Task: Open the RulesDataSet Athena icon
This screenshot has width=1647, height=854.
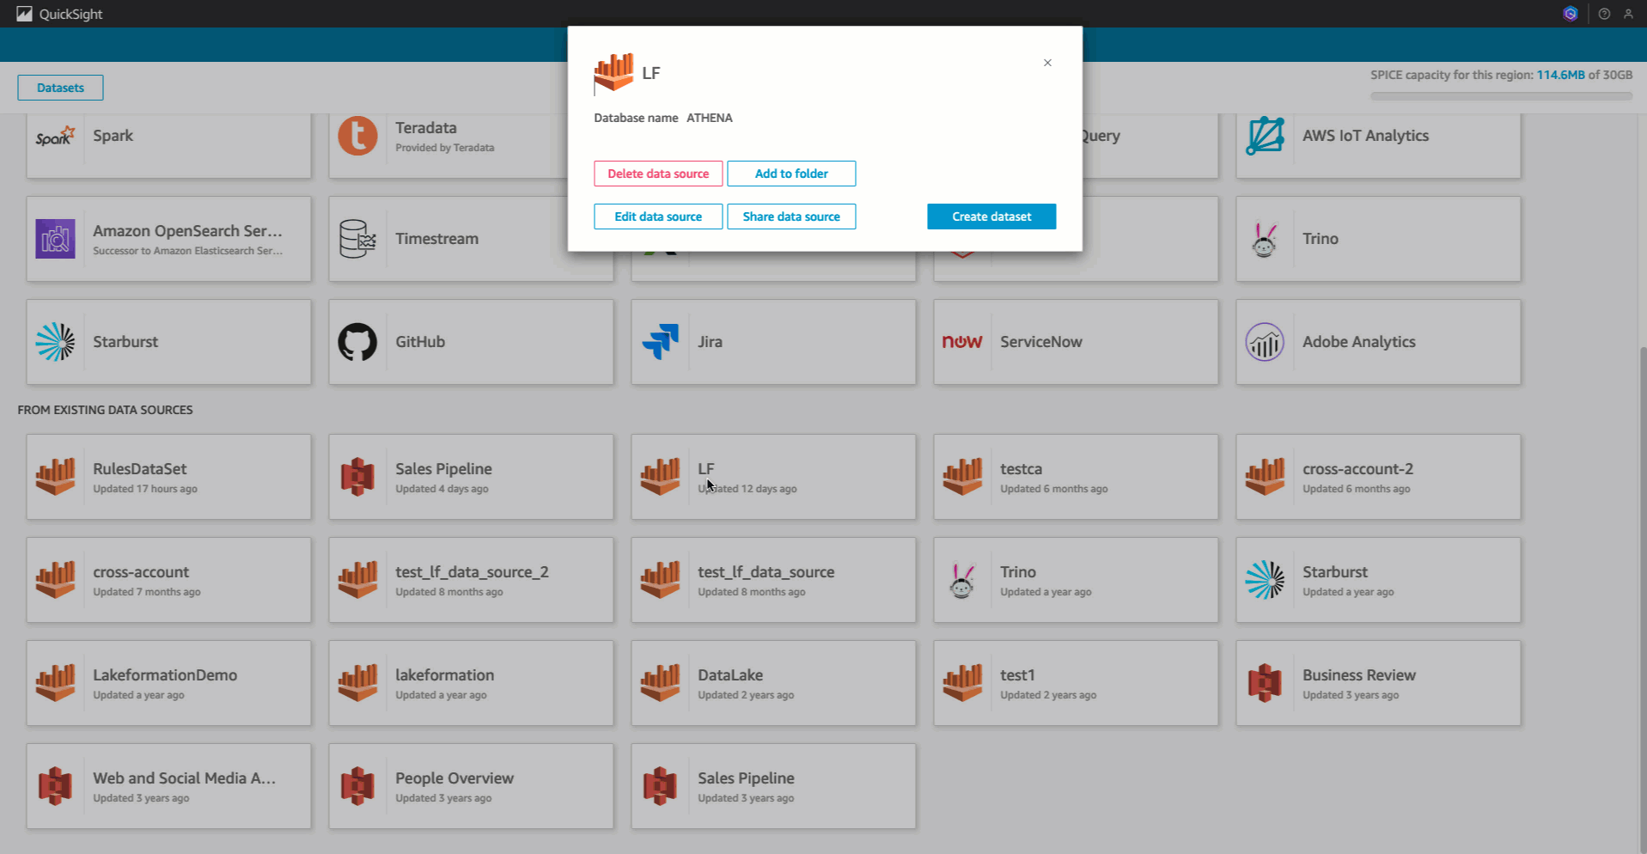Action: [56, 477]
